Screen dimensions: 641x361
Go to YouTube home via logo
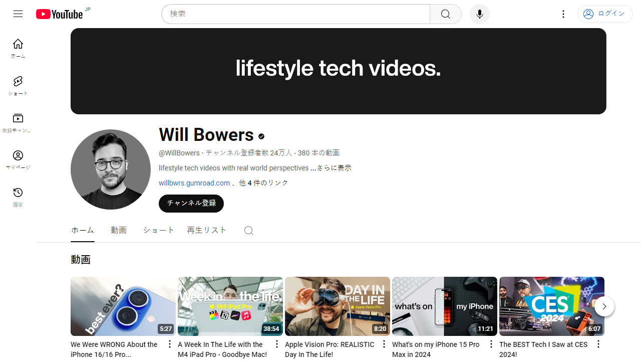click(59, 14)
